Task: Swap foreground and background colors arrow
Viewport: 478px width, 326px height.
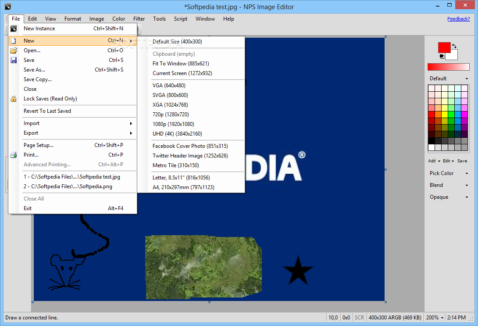Action: click(454, 46)
